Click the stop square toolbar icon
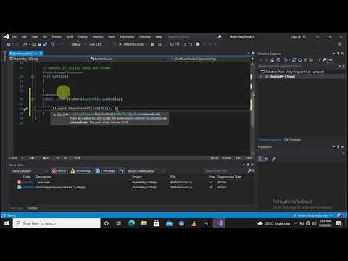The height and width of the screenshot is (261, 348). (198, 44)
